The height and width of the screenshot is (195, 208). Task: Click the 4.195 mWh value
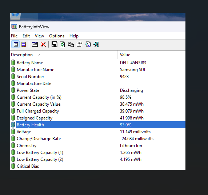(131, 159)
